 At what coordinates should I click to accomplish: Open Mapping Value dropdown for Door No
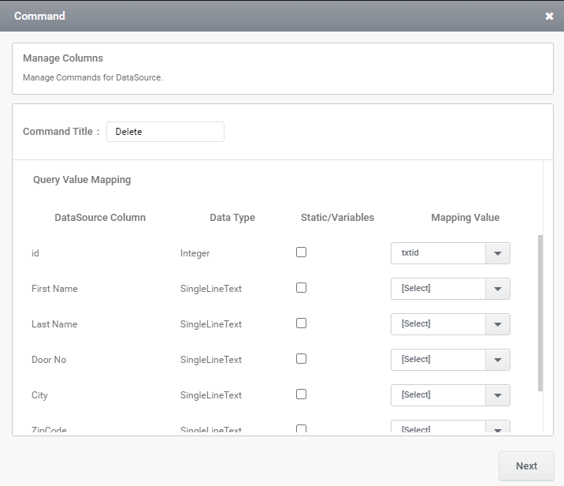click(451, 360)
